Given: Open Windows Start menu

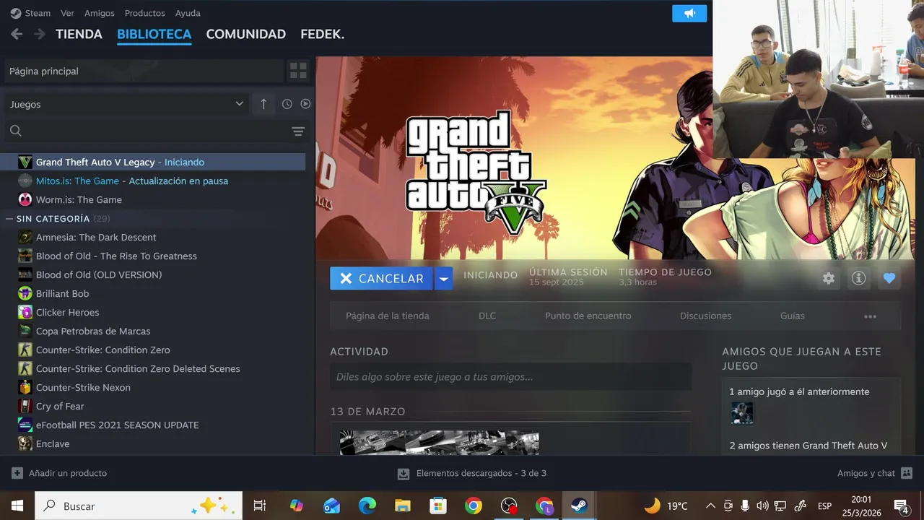Looking at the screenshot, I should [x=17, y=506].
